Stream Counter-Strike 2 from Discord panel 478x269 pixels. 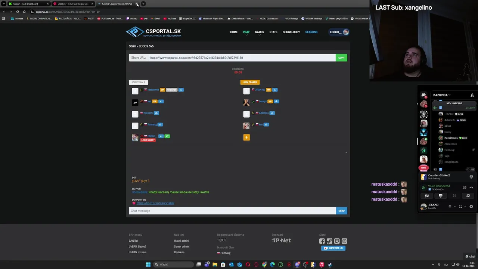[x=471, y=177]
